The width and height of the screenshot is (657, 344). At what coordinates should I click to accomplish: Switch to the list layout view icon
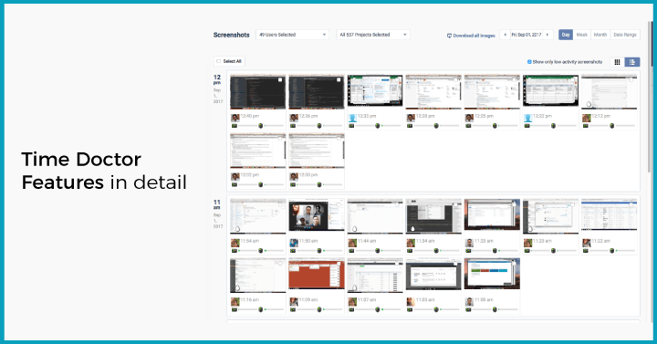[x=632, y=62]
